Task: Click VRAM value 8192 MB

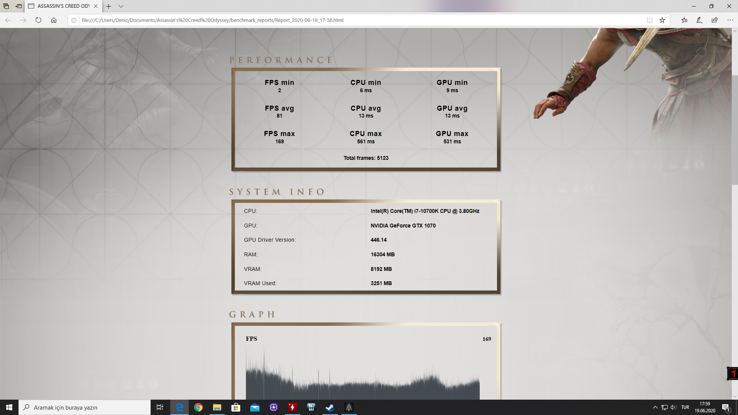Action: 381,269
